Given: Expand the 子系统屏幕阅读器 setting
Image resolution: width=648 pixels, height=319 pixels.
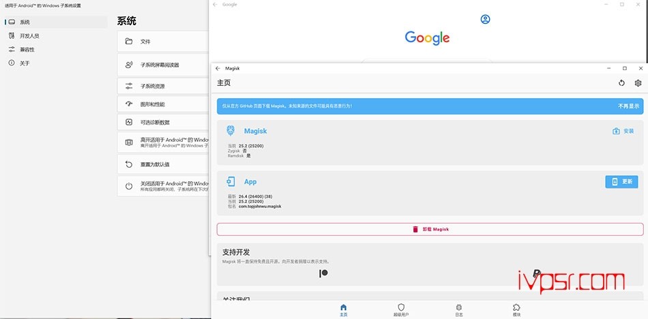Looking at the screenshot, I should coord(163,65).
